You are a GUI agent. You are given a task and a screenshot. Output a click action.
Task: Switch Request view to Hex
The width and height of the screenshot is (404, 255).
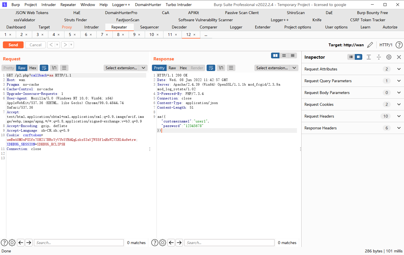(x=33, y=68)
